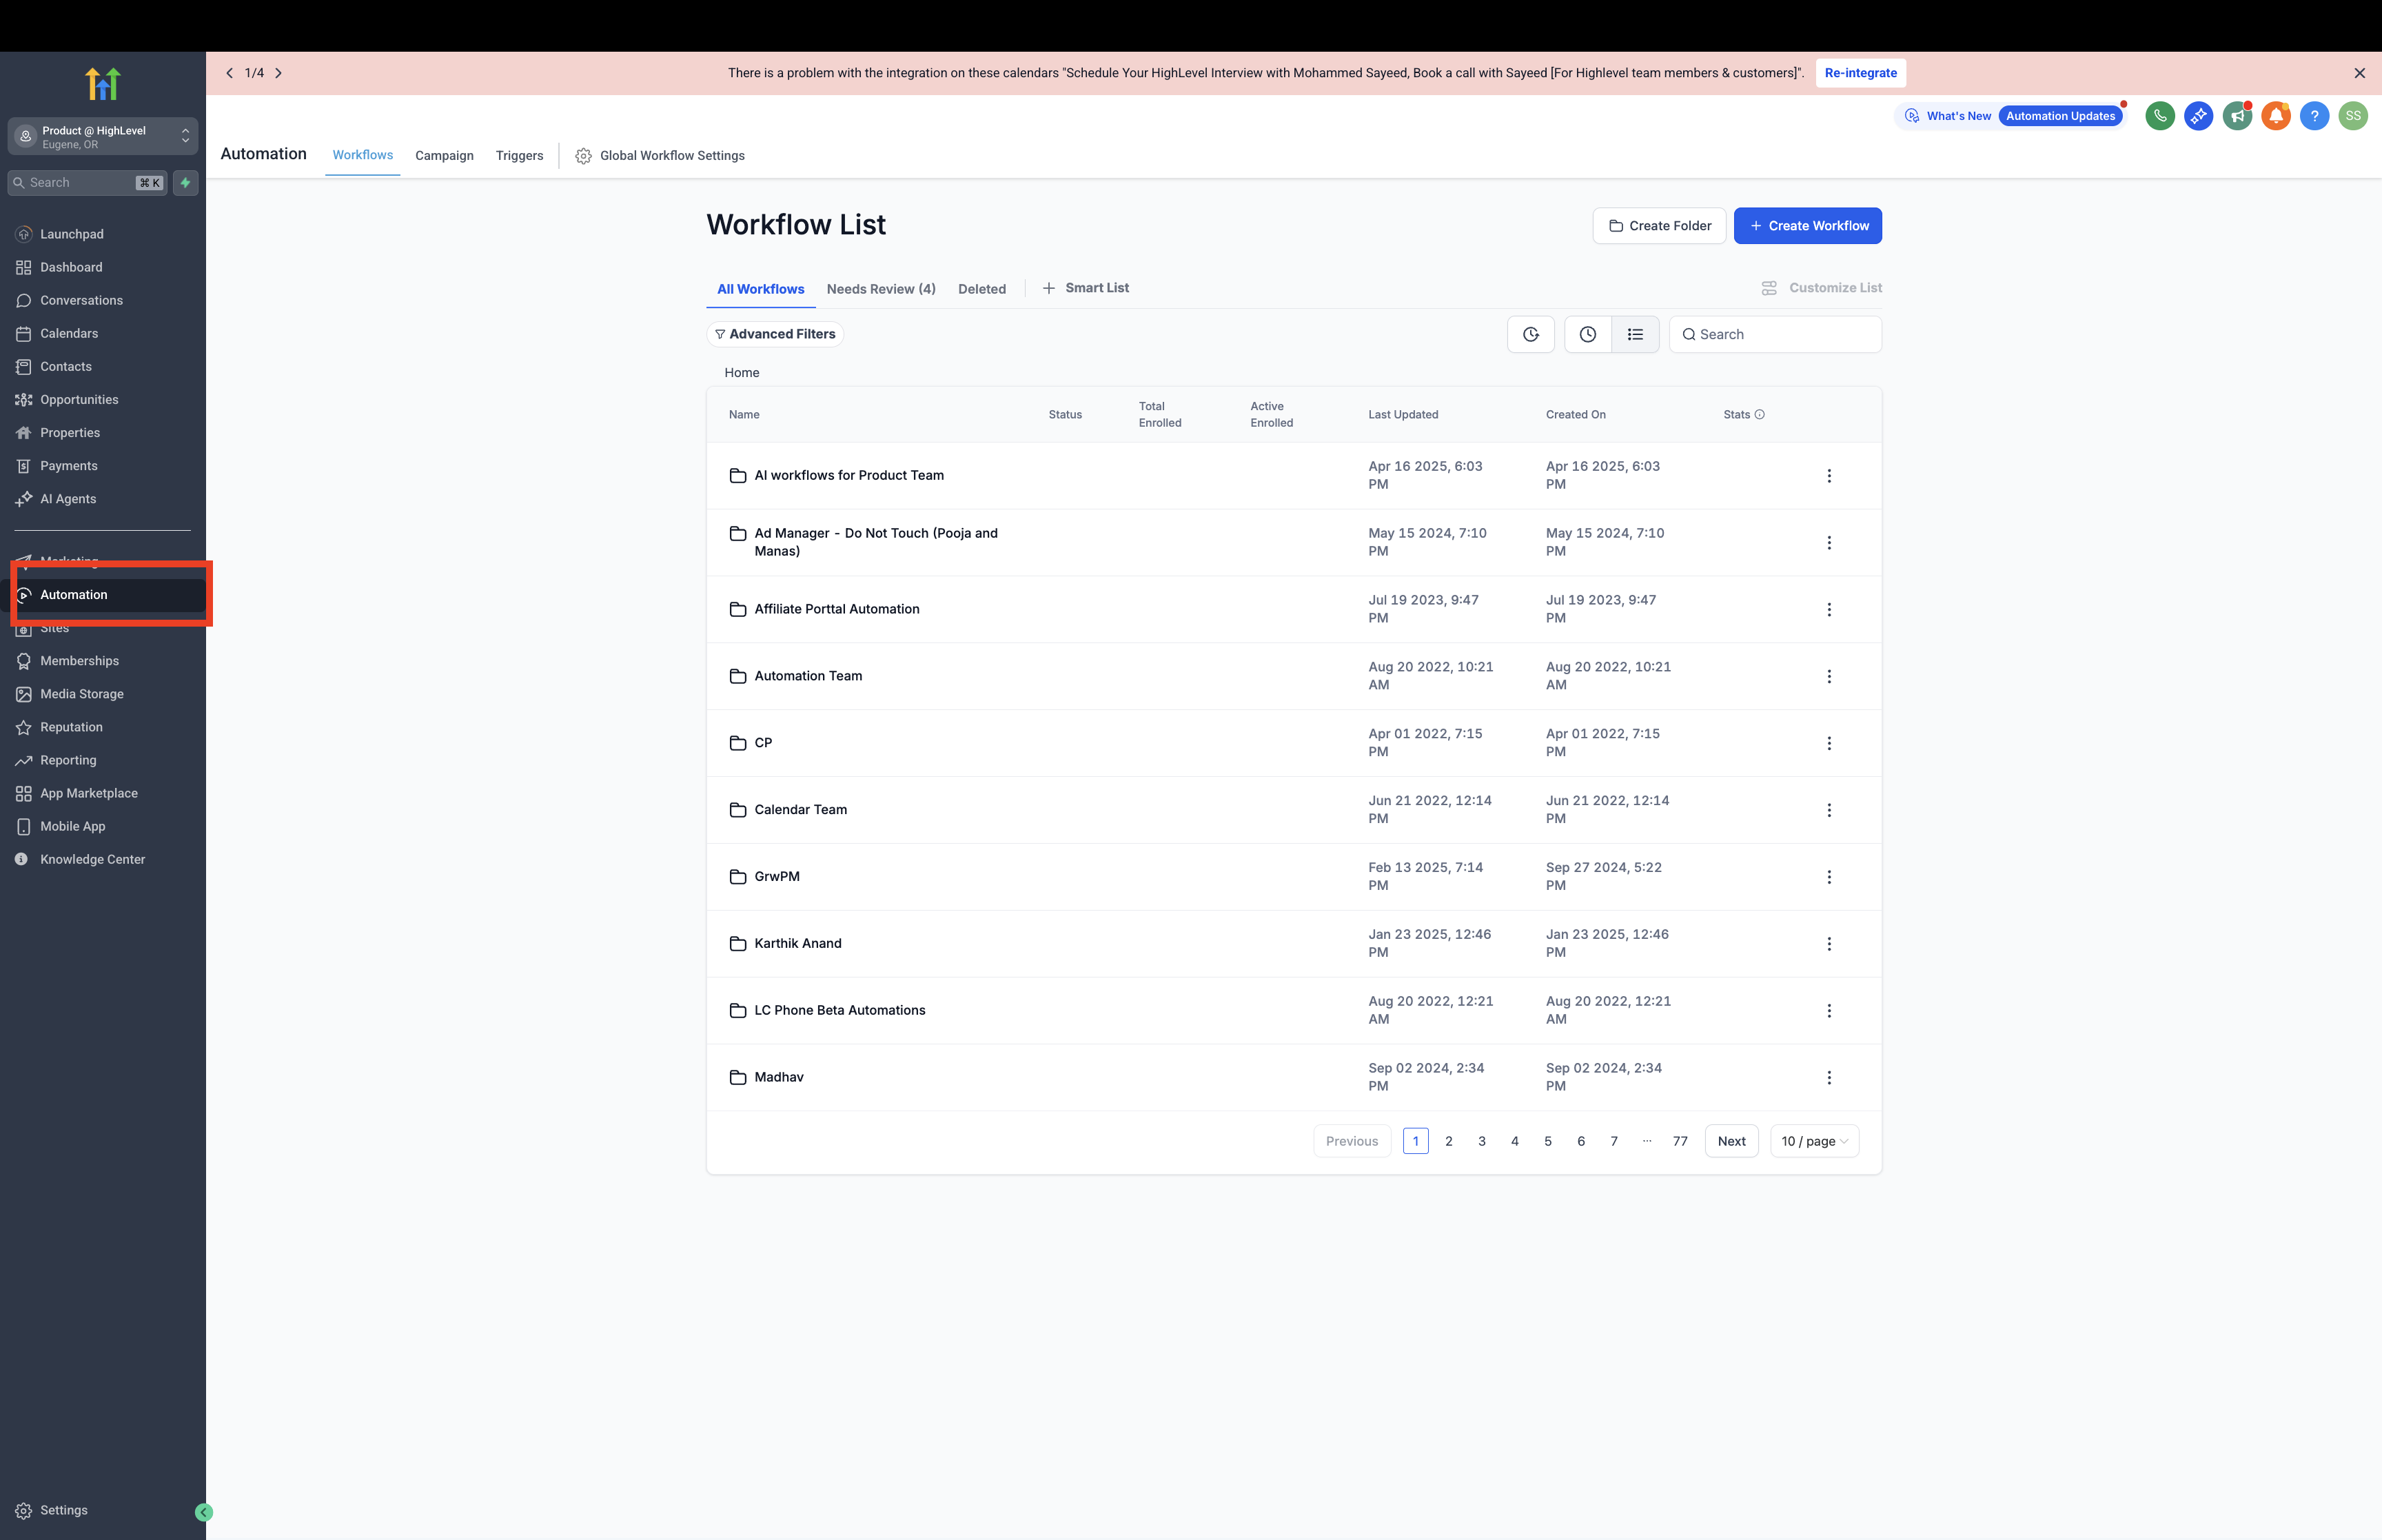Viewport: 2382px width, 1540px height.
Task: Click the megaphone announcements icon
Action: pyautogui.click(x=2236, y=116)
